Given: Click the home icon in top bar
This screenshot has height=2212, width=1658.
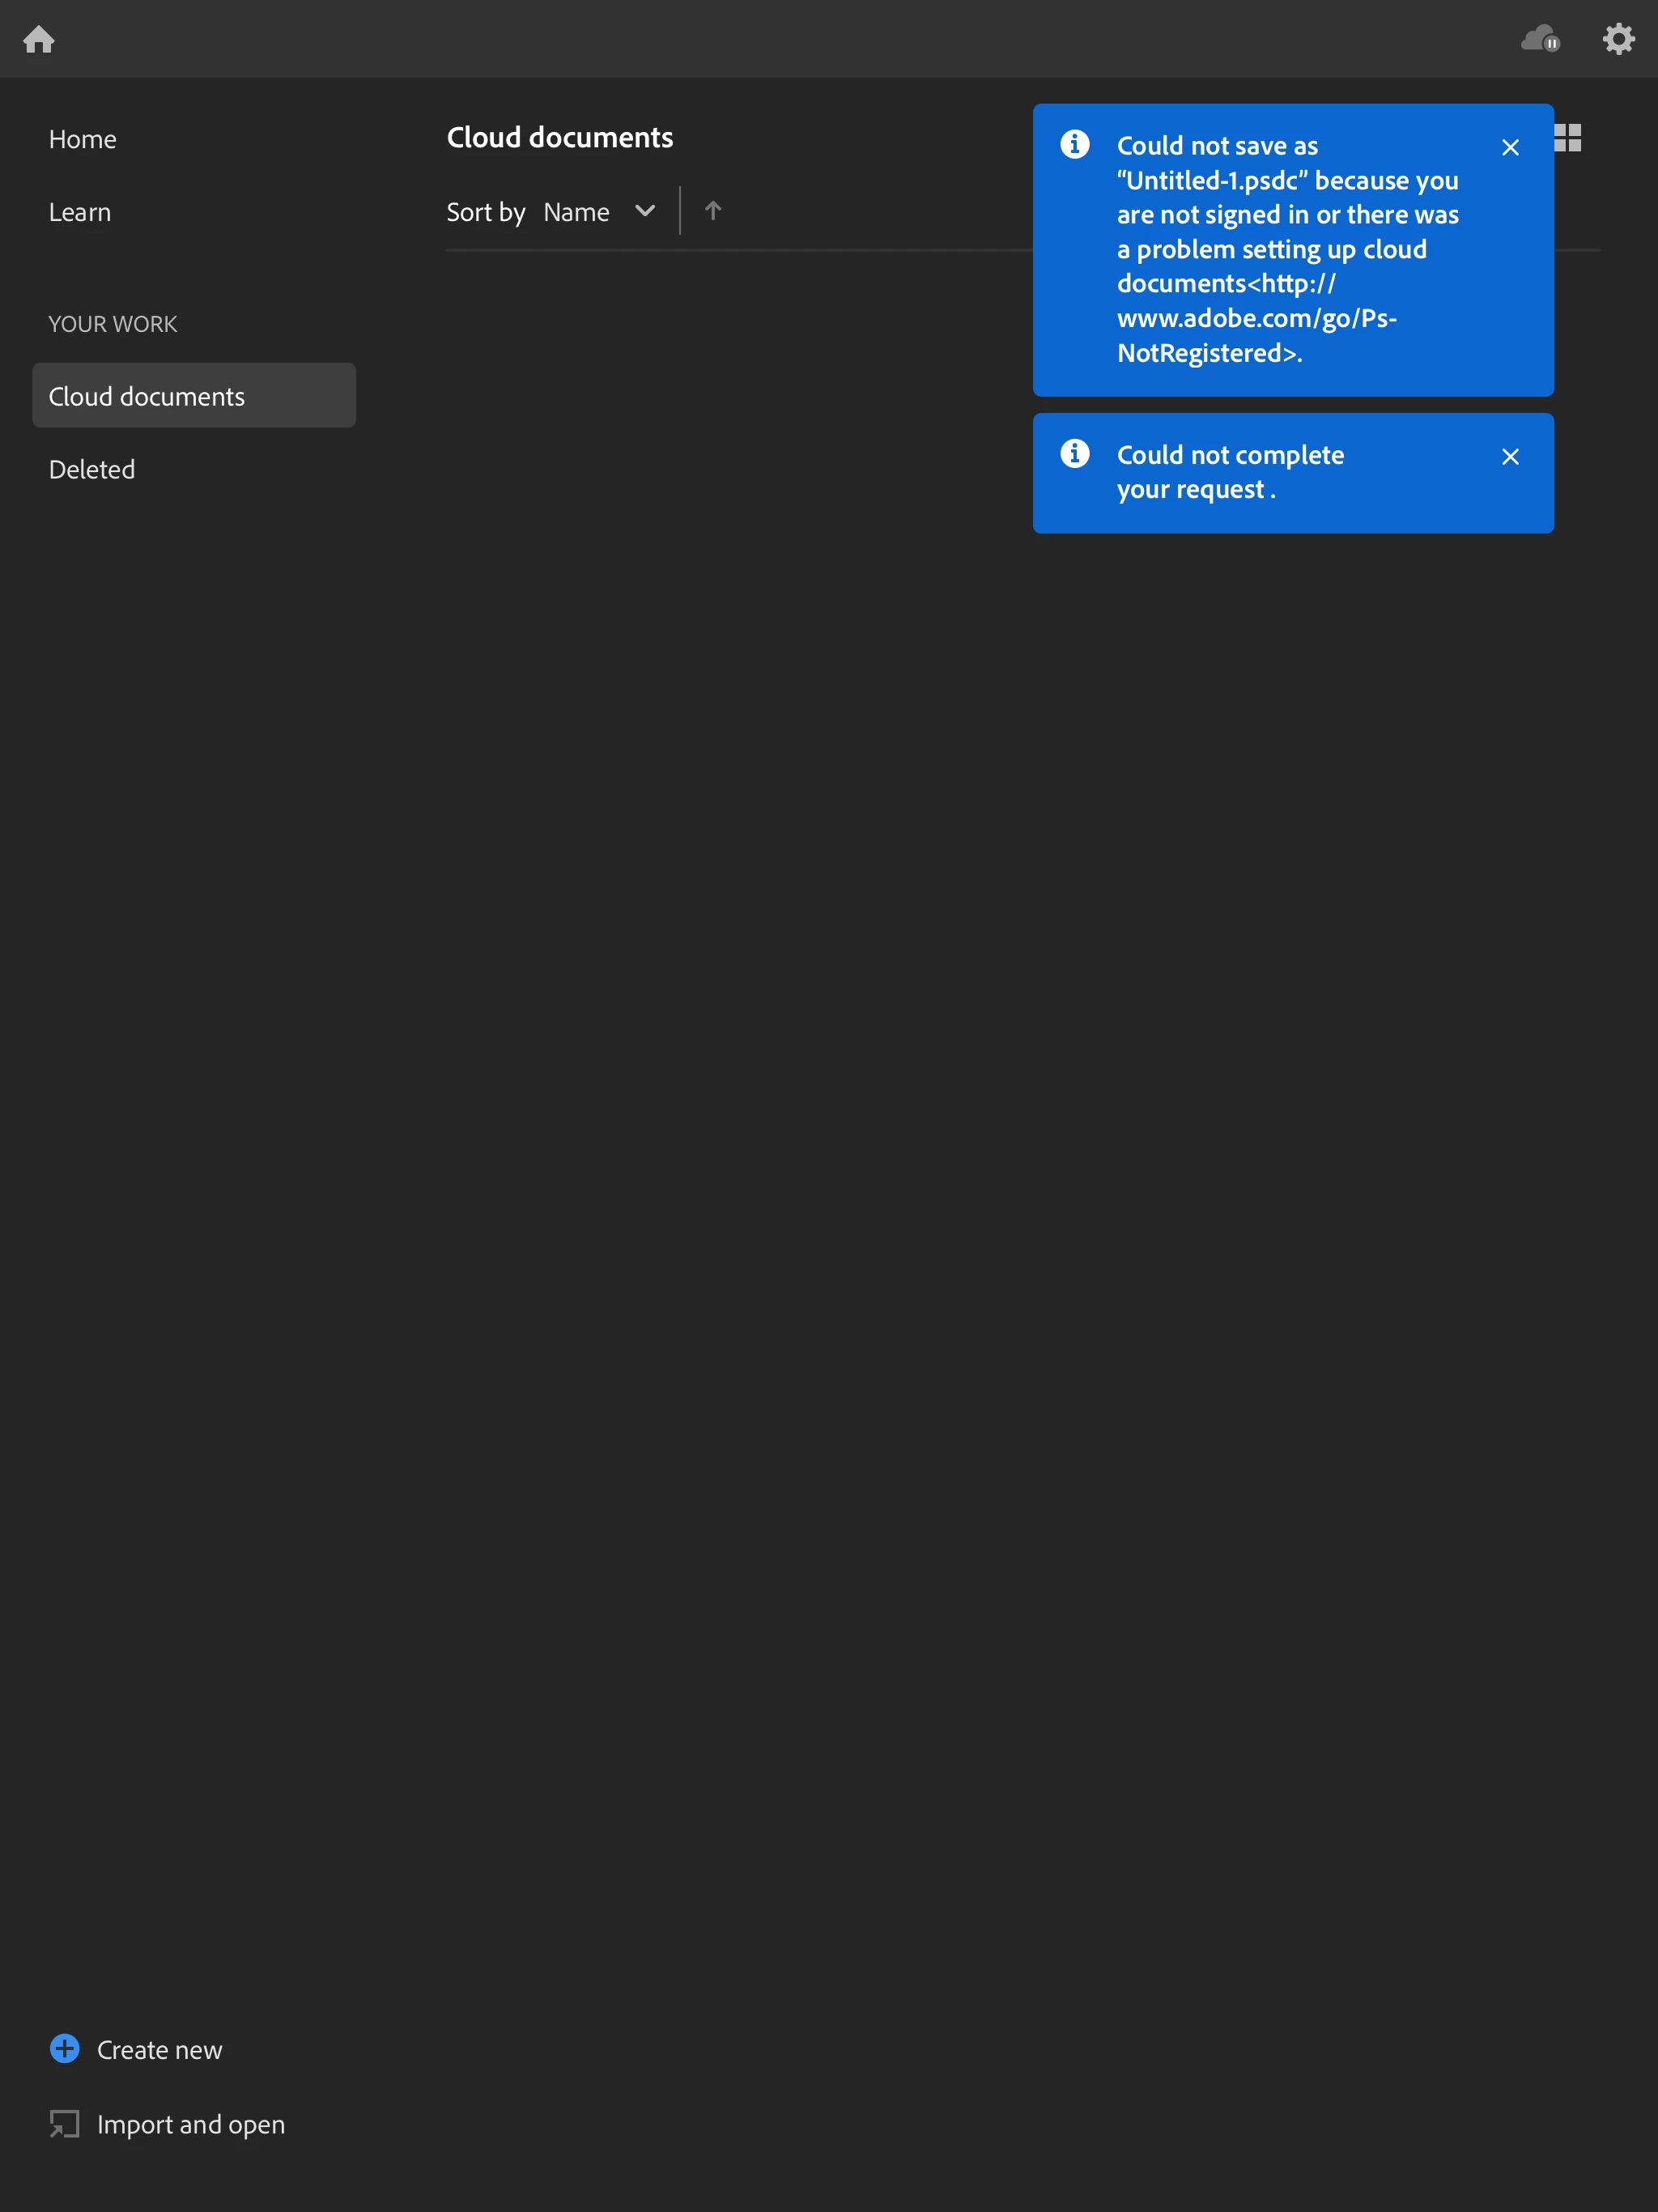Looking at the screenshot, I should [39, 39].
